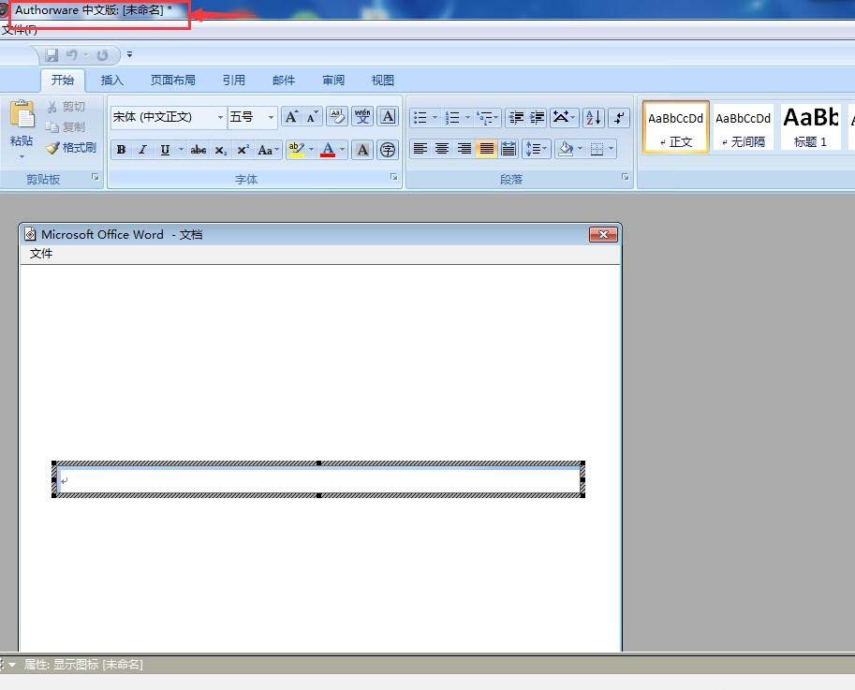Click inside the embedded text box
The width and height of the screenshot is (855, 690).
[319, 480]
